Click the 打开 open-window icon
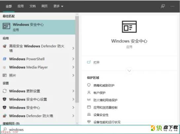This screenshot has width=180, height=134. (x=89, y=62)
